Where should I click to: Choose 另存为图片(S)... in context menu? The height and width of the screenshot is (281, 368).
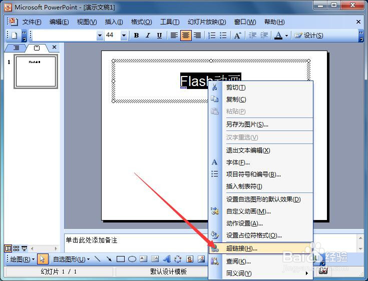261,124
